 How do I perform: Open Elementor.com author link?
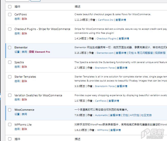click(105, 53)
